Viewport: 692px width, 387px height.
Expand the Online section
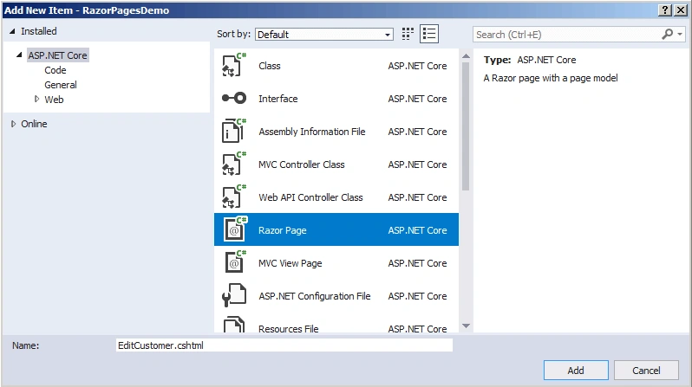click(13, 124)
